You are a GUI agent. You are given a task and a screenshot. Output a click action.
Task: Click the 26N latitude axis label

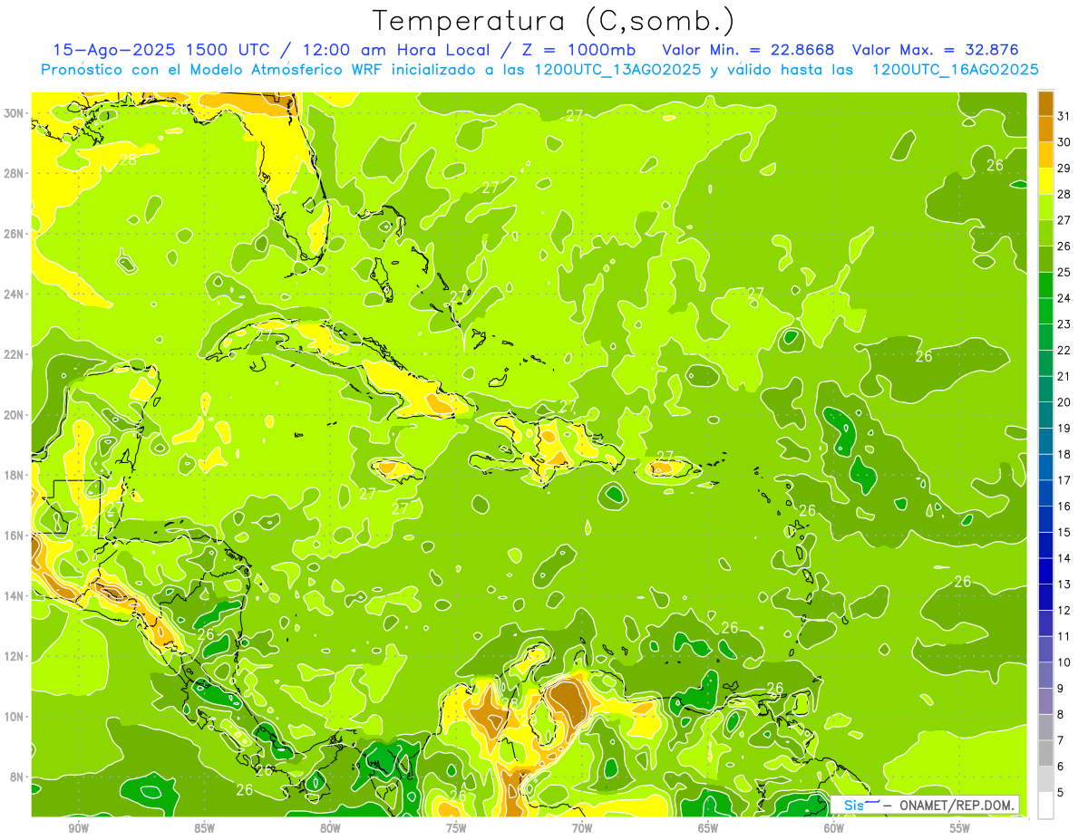14,234
